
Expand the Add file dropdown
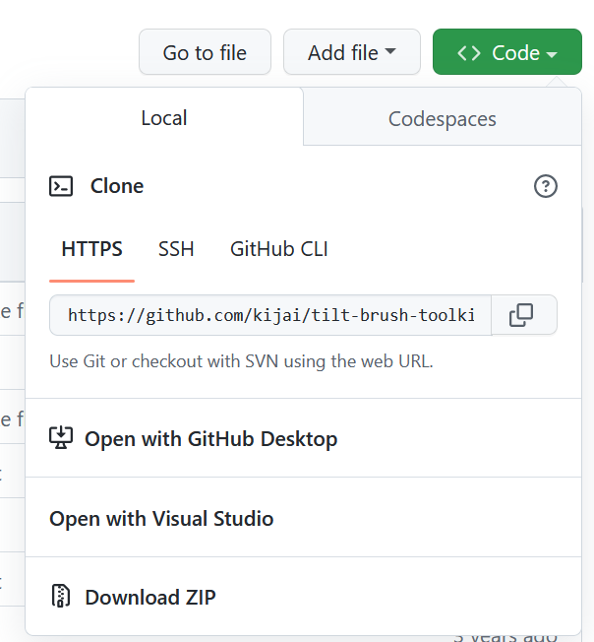[x=351, y=52]
